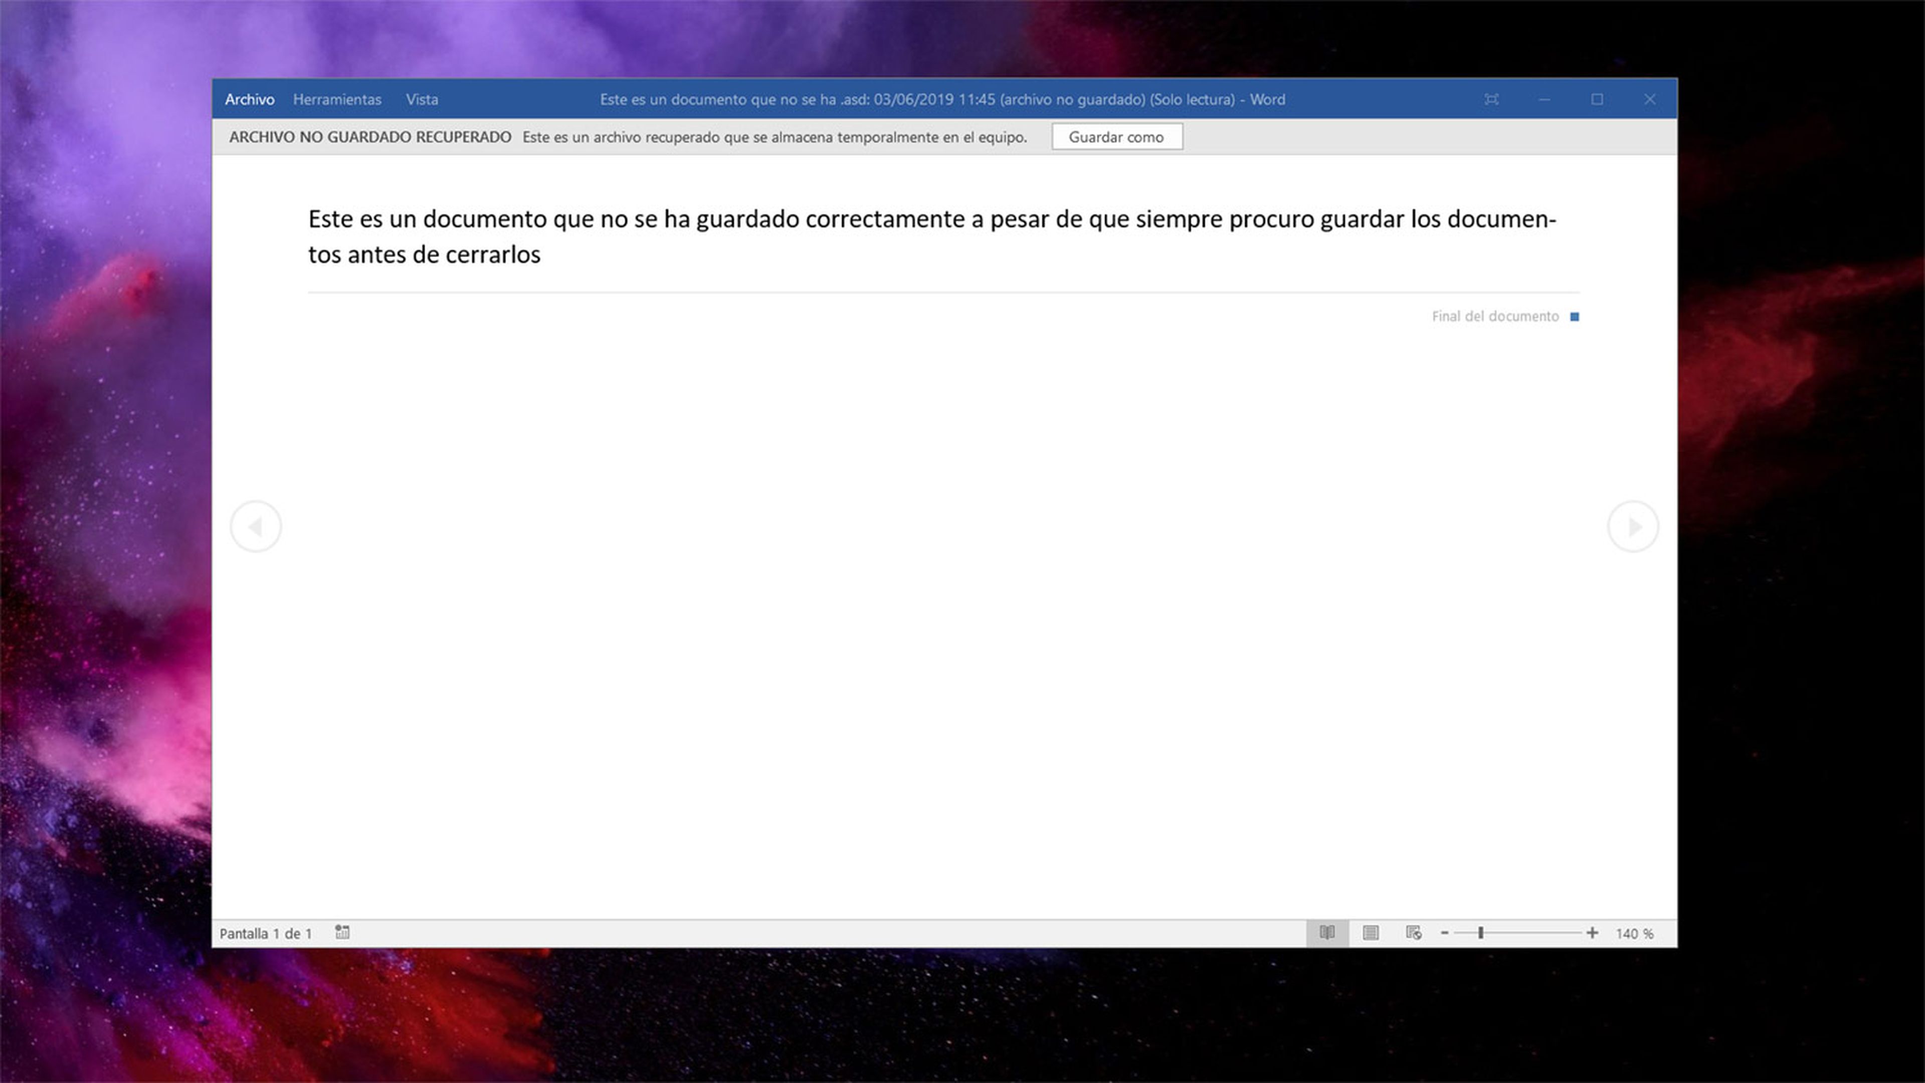Open the Herramientas menu
Viewport: 1925px width, 1083px height.
pyautogui.click(x=337, y=99)
